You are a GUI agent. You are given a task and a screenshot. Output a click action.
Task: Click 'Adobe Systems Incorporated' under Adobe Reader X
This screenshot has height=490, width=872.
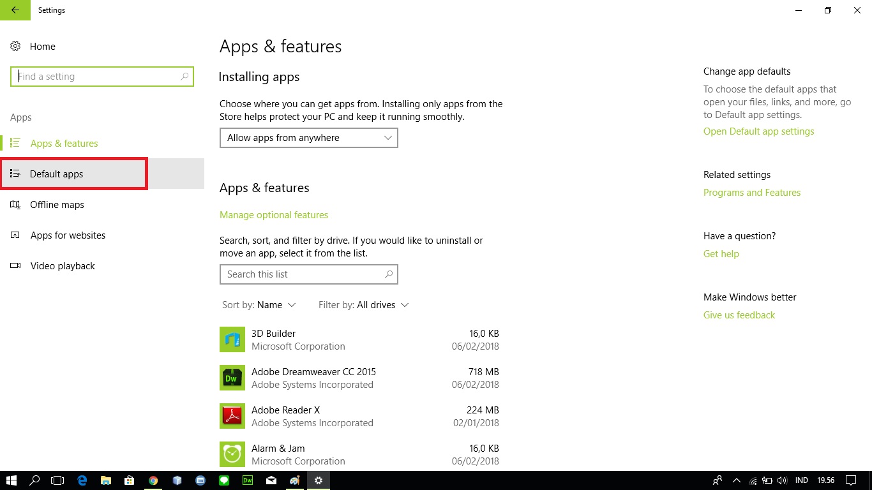[x=312, y=423]
